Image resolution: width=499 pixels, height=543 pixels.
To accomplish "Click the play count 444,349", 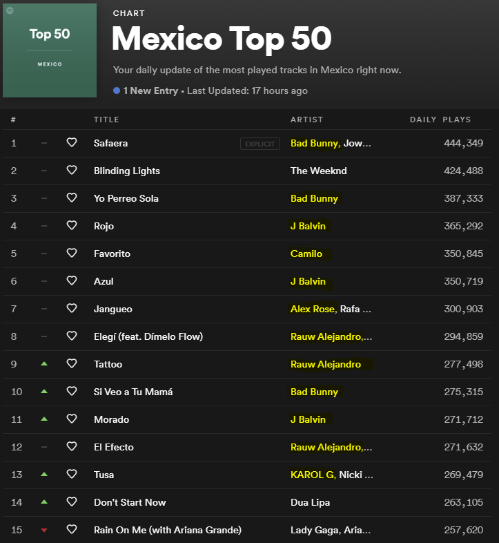I will 463,143.
